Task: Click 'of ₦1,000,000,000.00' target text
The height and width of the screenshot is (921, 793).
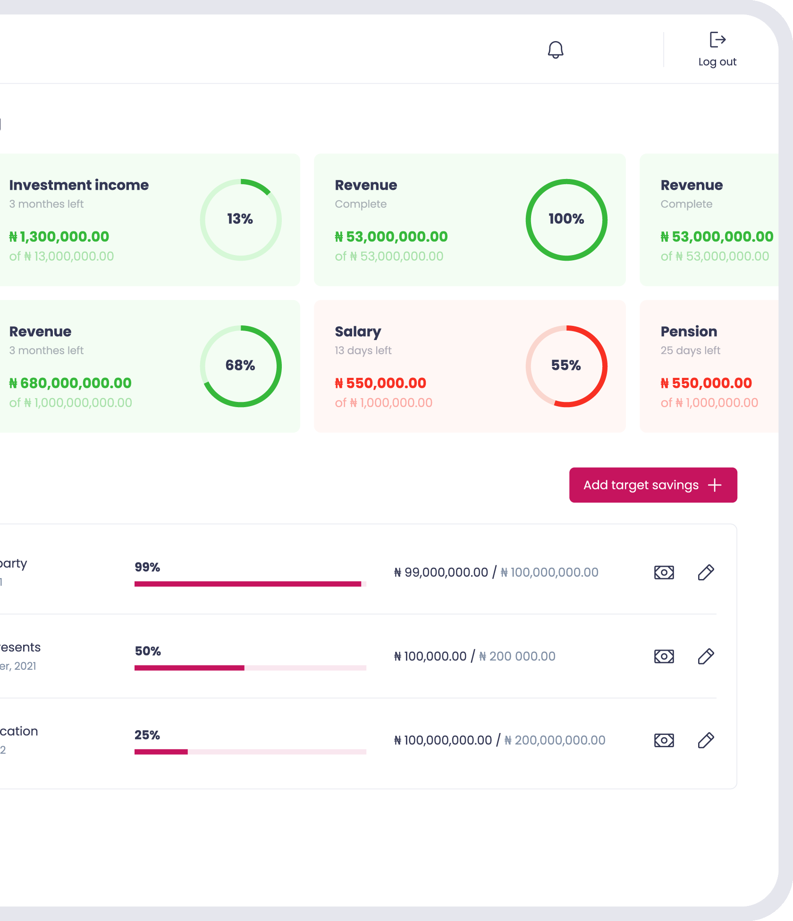Action: click(70, 403)
